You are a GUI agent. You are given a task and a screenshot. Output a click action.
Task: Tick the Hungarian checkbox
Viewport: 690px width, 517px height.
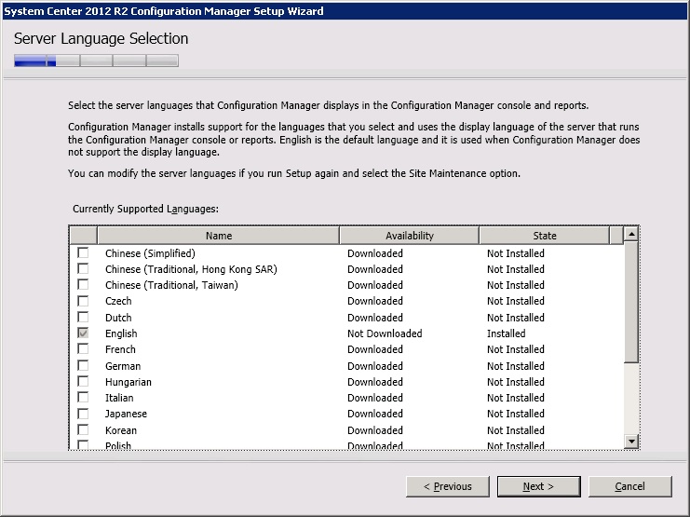[x=84, y=382]
